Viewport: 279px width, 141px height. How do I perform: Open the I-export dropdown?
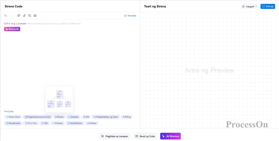250,6
